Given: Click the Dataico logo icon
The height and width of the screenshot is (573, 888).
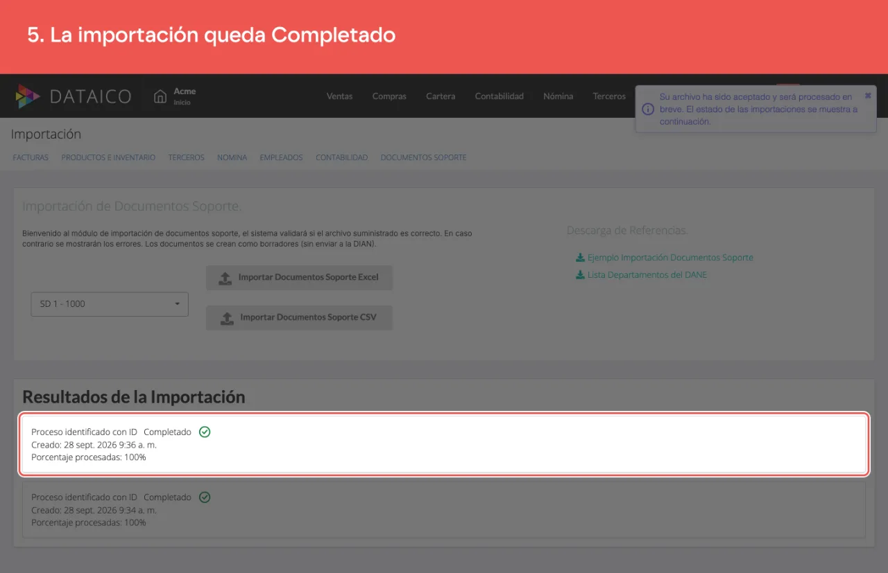Looking at the screenshot, I should pyautogui.click(x=28, y=96).
